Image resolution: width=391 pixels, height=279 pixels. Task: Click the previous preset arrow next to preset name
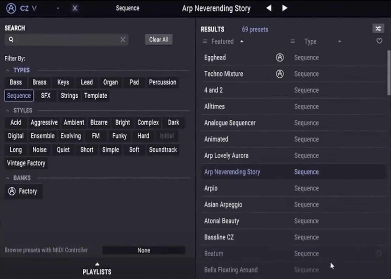click(269, 8)
